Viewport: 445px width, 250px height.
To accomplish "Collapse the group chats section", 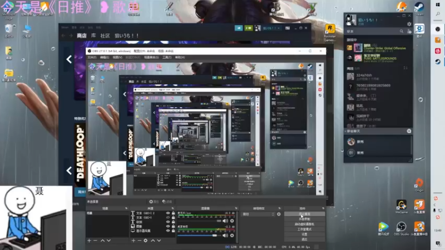I will click(x=345, y=131).
